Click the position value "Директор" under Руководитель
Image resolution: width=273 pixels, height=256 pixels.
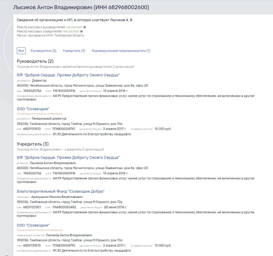tap(39, 81)
